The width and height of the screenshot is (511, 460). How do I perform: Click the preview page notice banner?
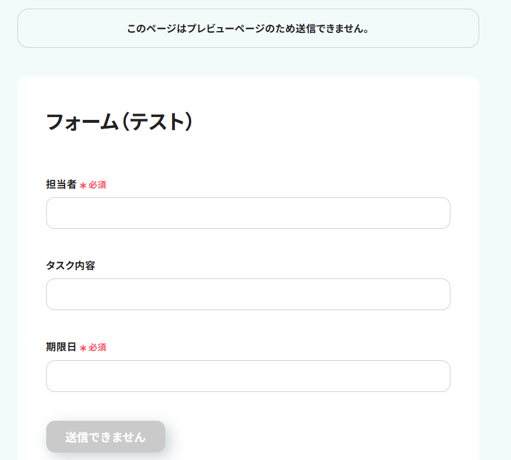coord(248,28)
